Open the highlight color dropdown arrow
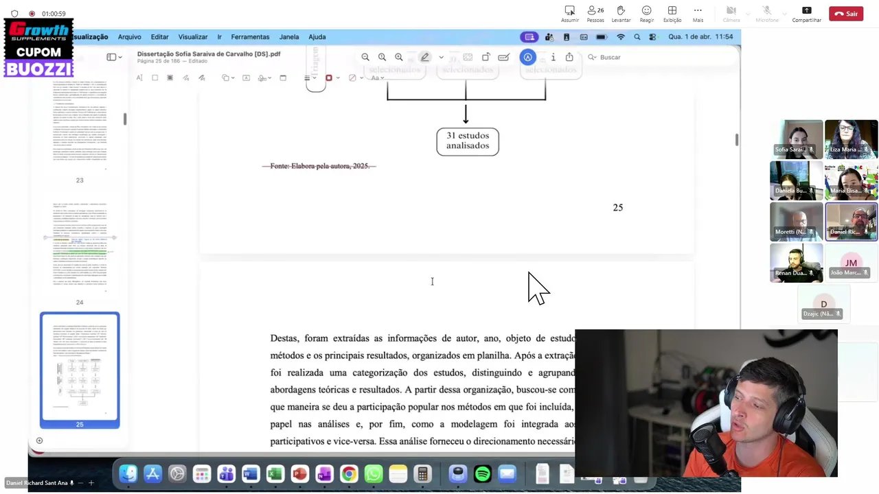The height and width of the screenshot is (494, 879). click(442, 58)
